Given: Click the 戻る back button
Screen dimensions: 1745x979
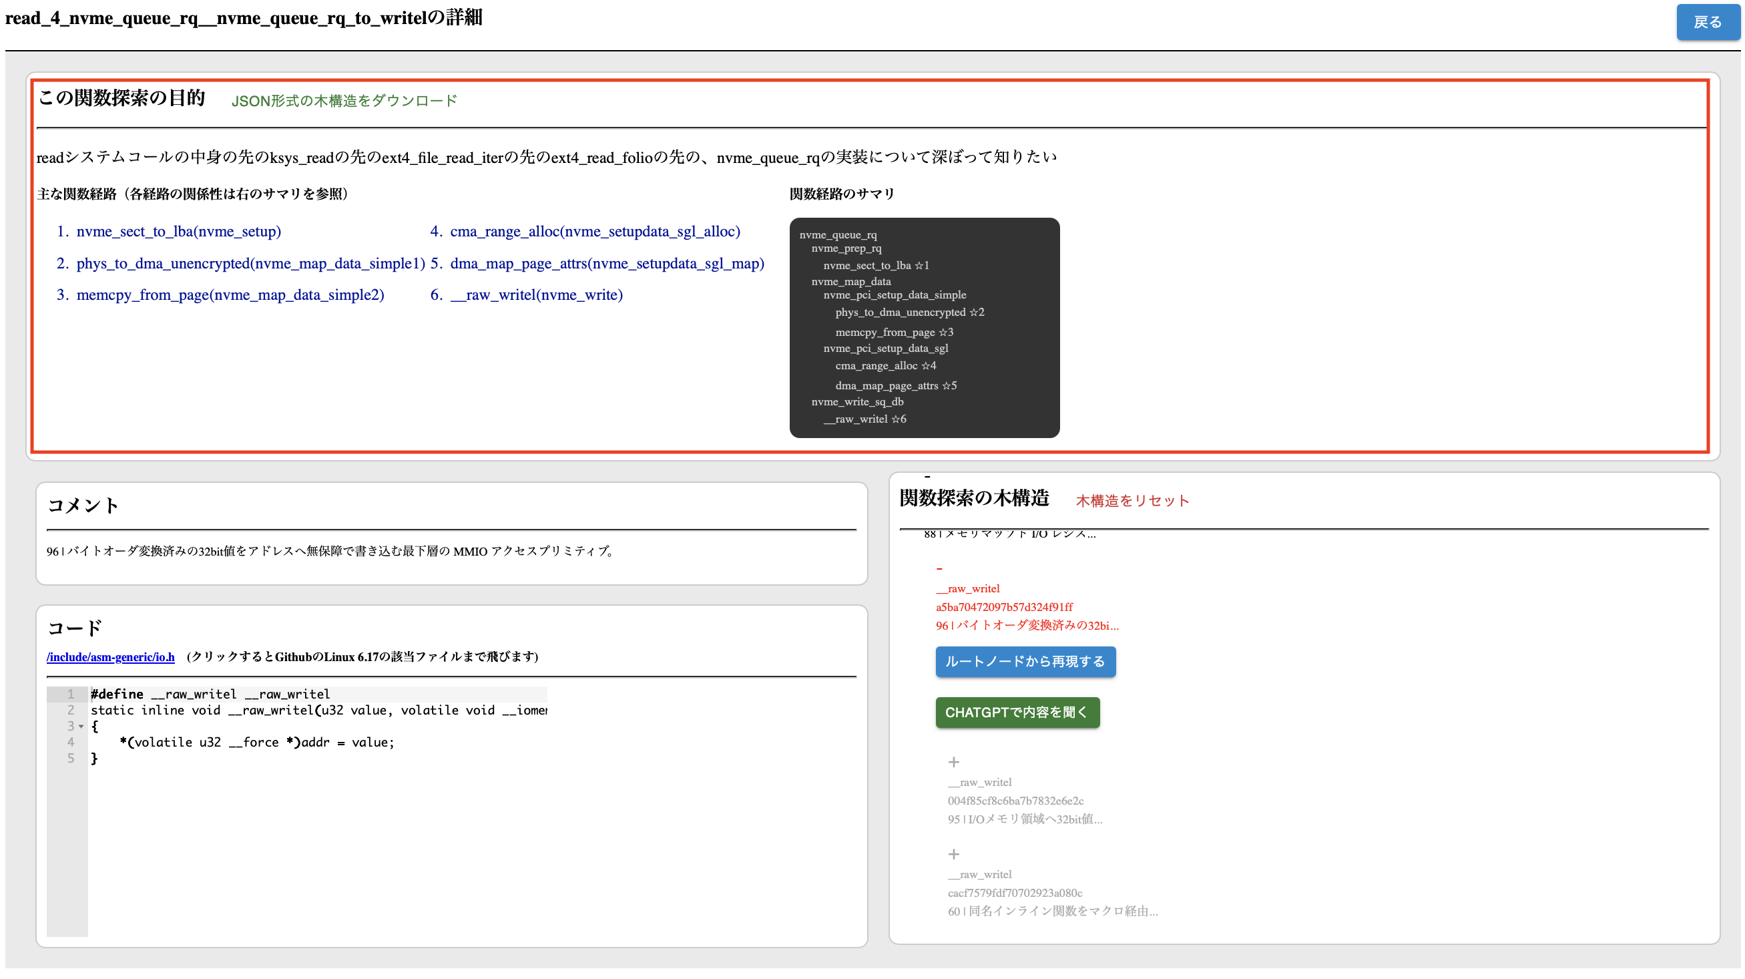Looking at the screenshot, I should (x=1706, y=22).
